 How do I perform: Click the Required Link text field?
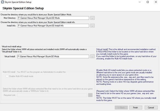[52, 95]
